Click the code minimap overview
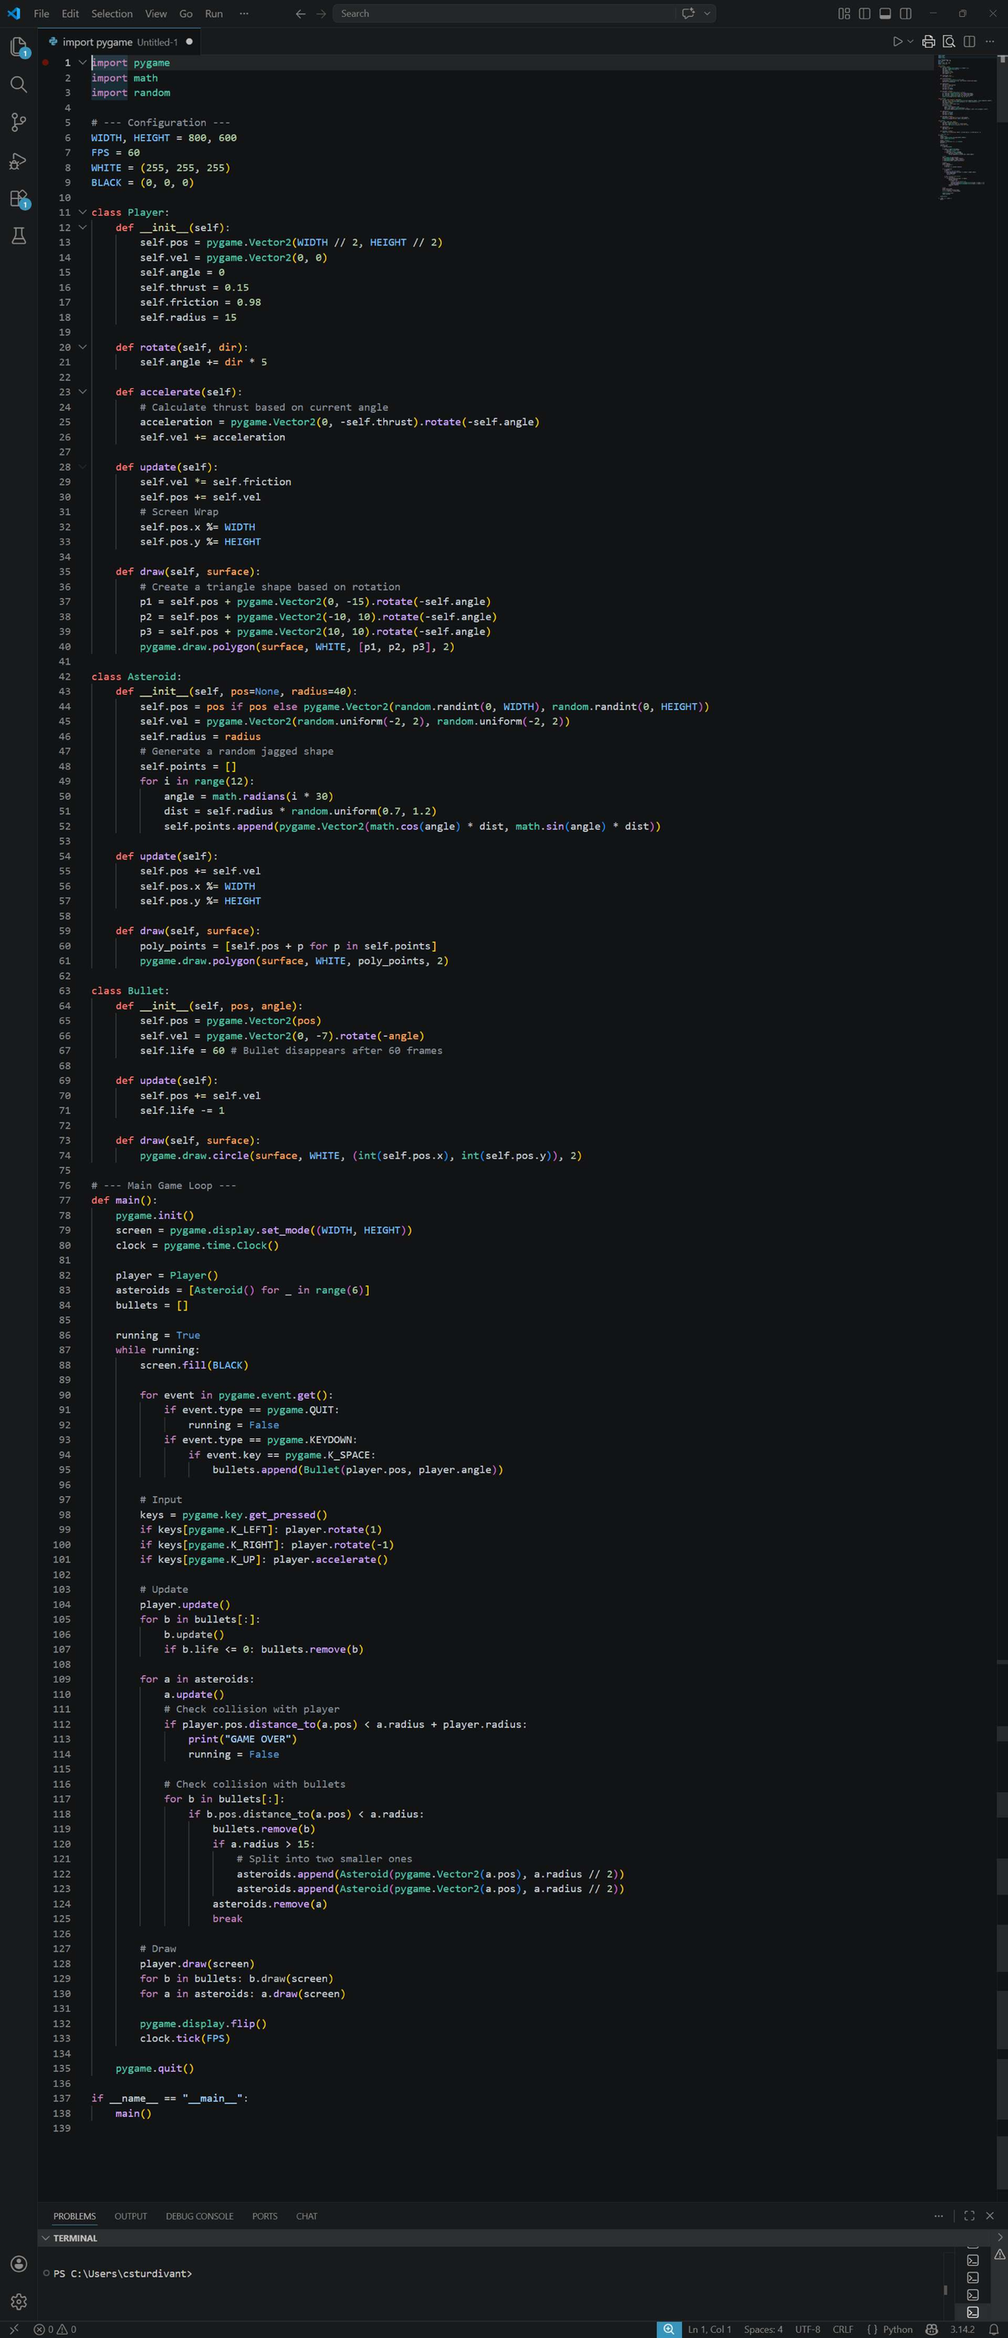This screenshot has width=1008, height=2338. pos(964,127)
